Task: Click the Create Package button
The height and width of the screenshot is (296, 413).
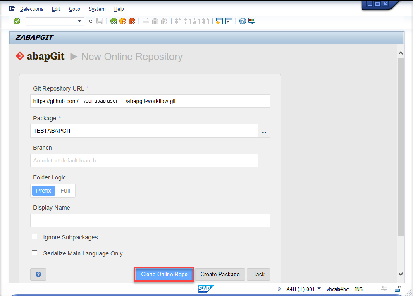Action: pyautogui.click(x=220, y=275)
